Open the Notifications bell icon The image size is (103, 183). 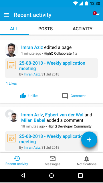(x=87, y=159)
